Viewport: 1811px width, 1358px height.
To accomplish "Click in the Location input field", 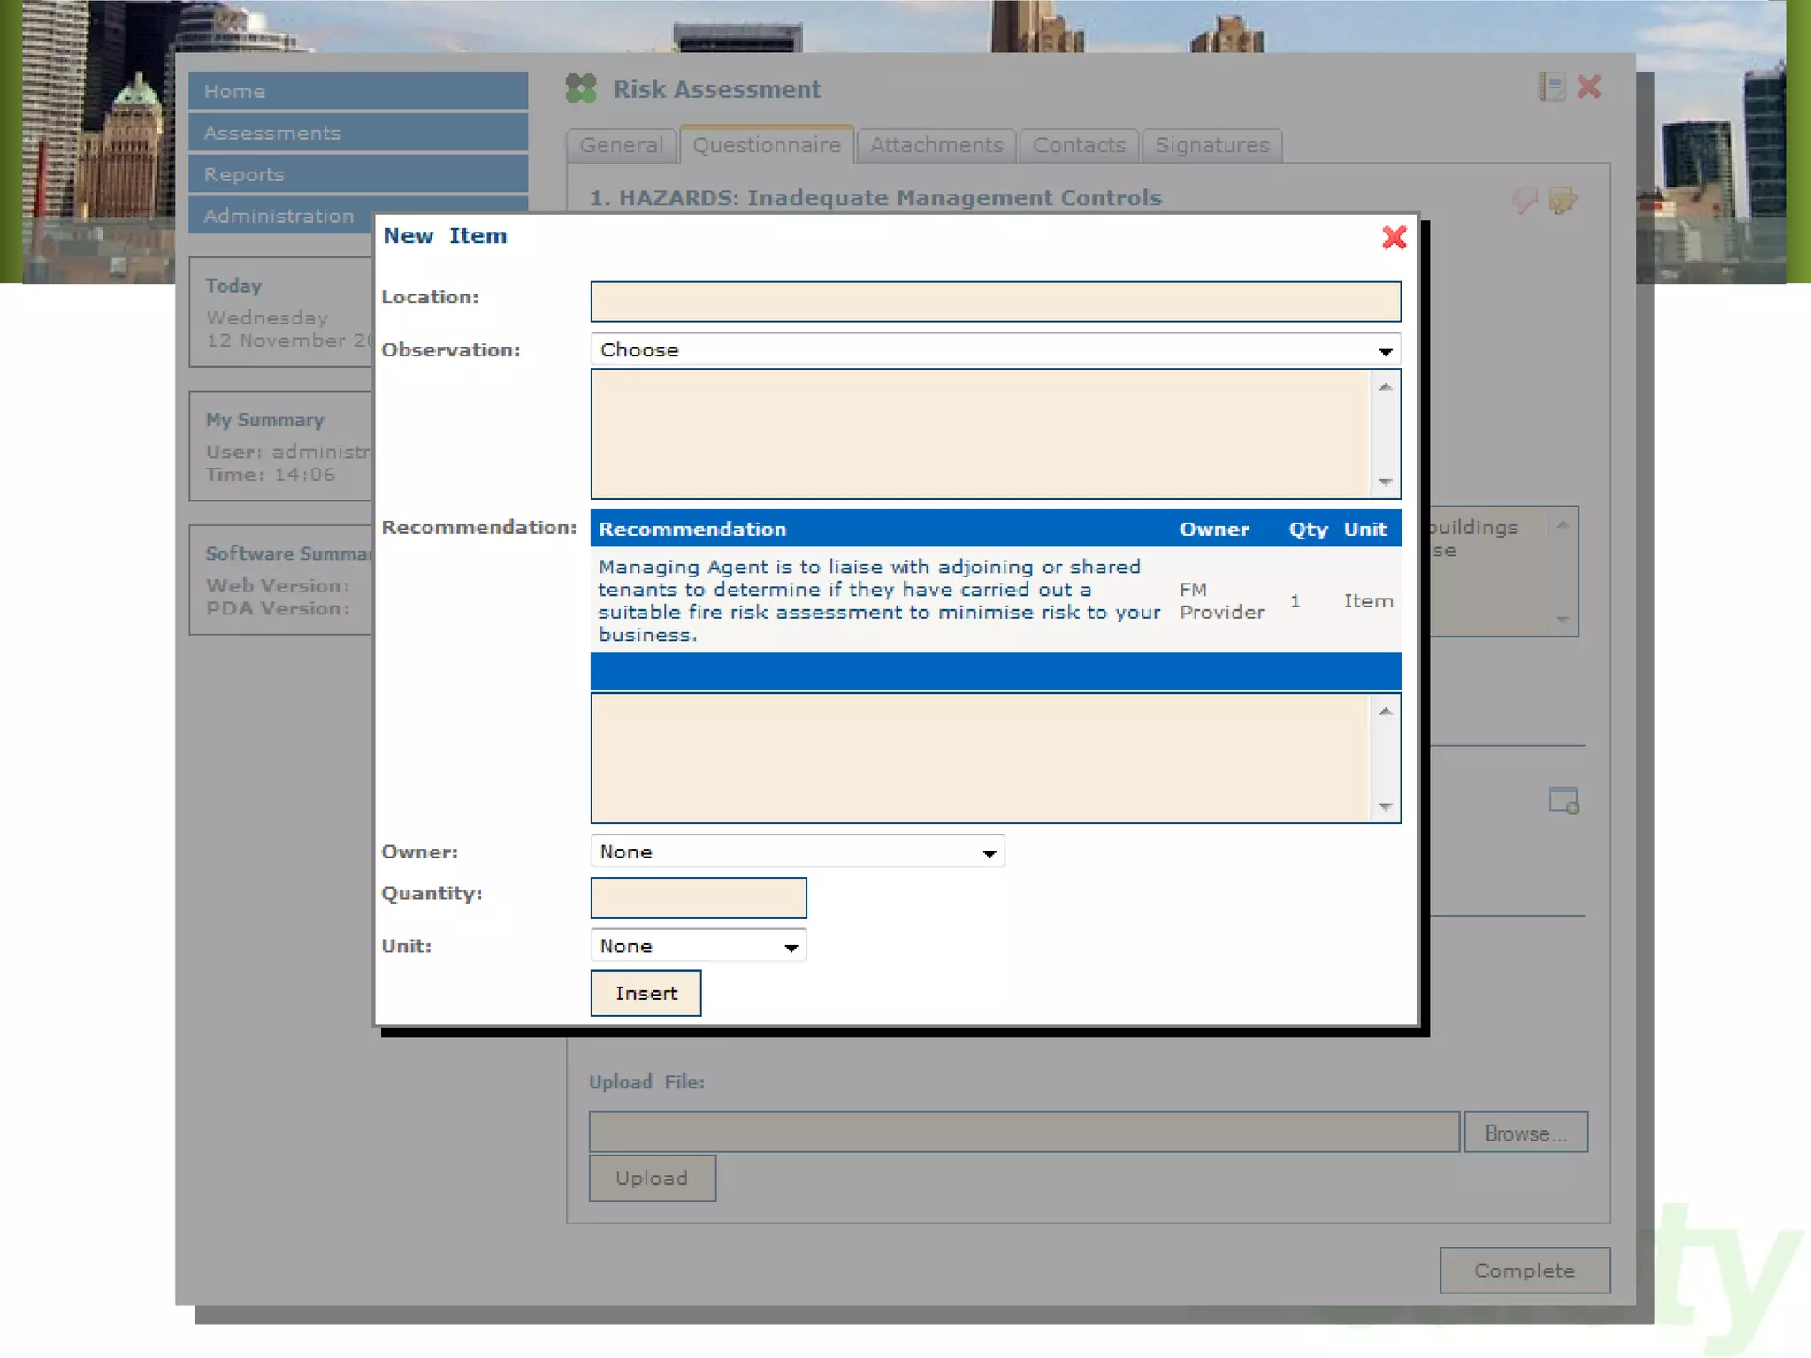I will [995, 301].
